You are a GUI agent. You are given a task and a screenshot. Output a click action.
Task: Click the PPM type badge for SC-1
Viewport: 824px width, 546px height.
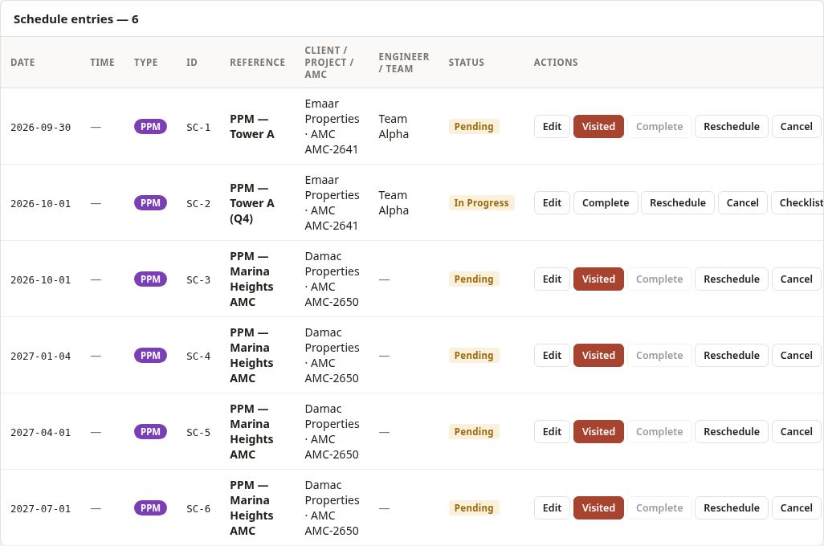point(150,127)
